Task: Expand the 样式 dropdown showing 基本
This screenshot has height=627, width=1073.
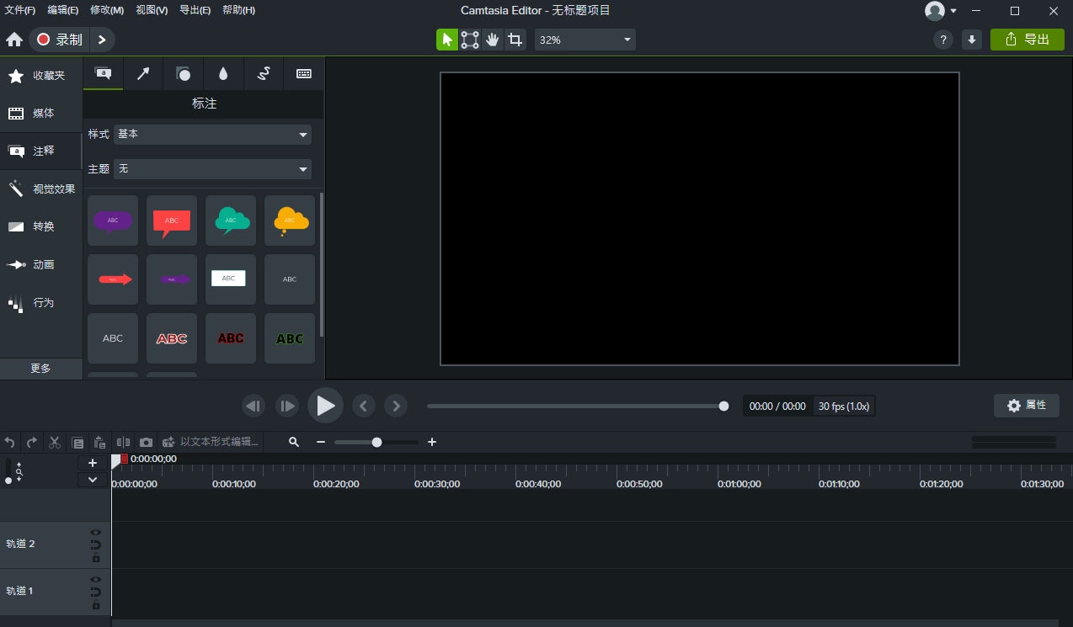Action: 212,135
